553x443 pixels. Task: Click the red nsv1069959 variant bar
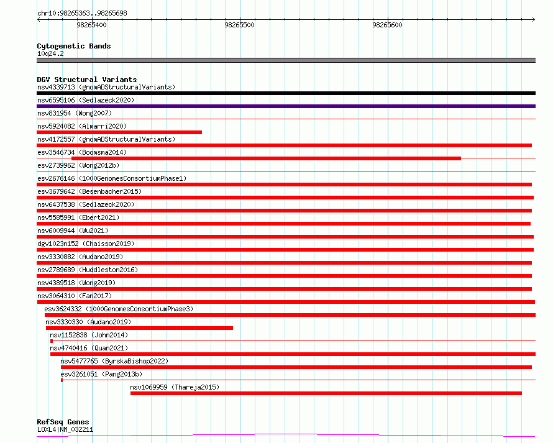click(x=326, y=393)
